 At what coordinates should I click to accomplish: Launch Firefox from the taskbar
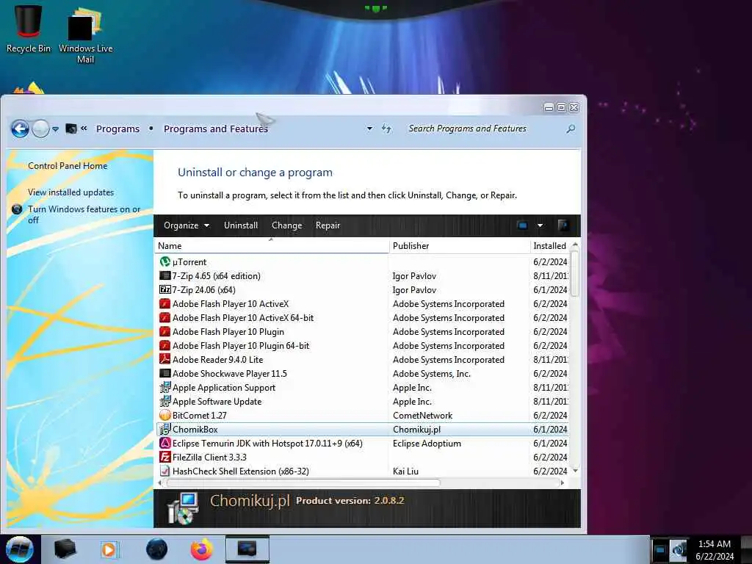[201, 549]
